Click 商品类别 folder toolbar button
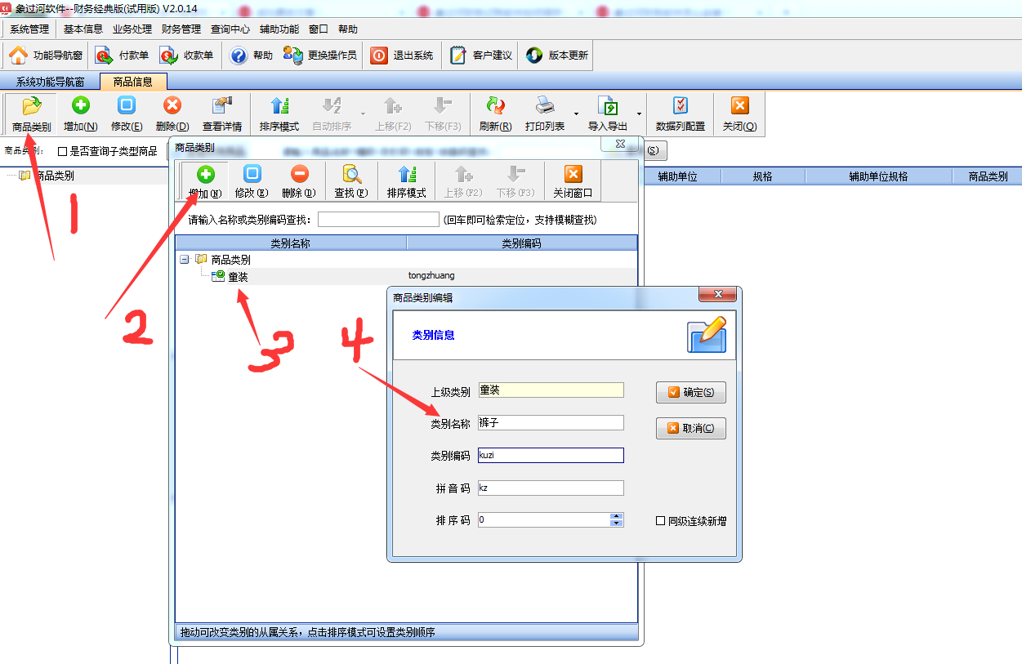Viewport: 1022px width, 664px height. tap(31, 114)
